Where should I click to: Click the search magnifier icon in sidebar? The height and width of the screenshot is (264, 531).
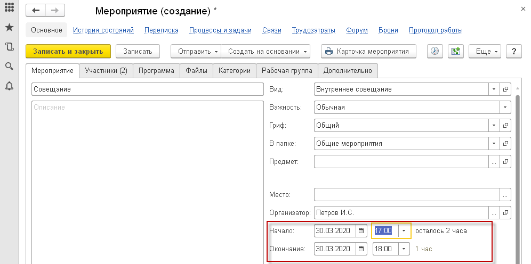coord(9,66)
